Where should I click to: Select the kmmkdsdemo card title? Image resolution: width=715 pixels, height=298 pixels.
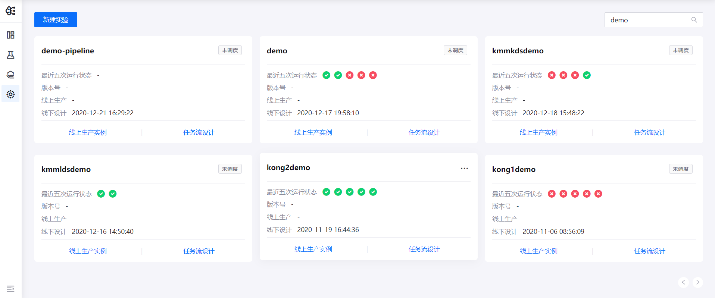tap(518, 51)
